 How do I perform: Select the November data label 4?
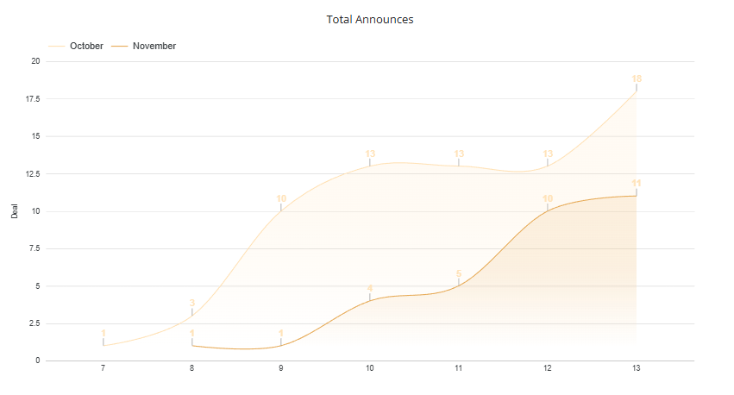tap(370, 288)
